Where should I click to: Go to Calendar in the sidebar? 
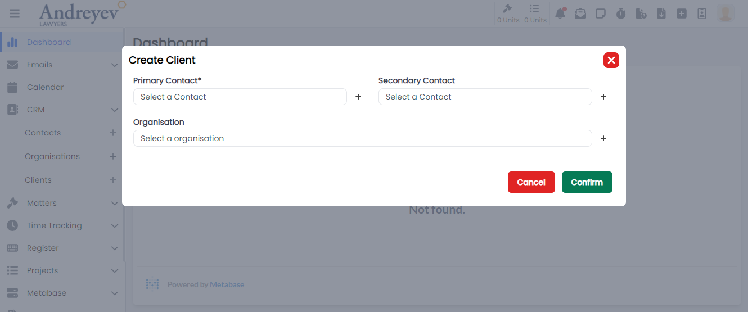click(45, 87)
